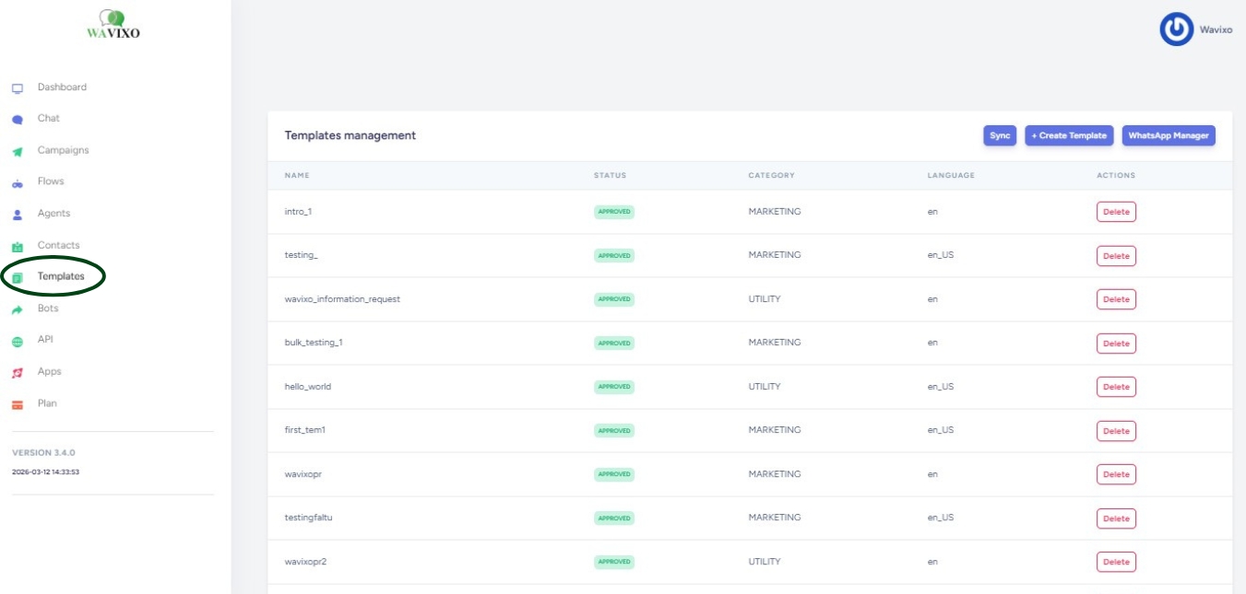Open WhatsApp Manager
The width and height of the screenshot is (1246, 594).
pyautogui.click(x=1169, y=135)
